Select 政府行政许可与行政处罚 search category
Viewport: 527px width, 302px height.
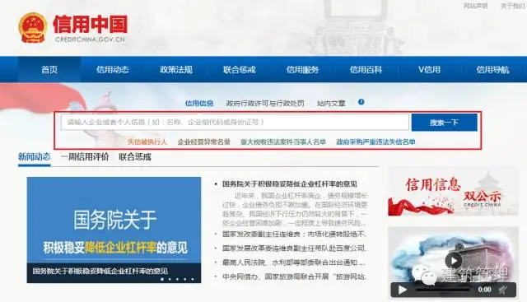265,103
